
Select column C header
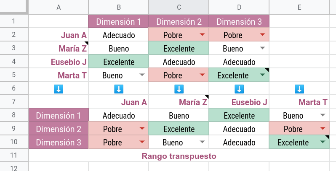coord(179,7)
